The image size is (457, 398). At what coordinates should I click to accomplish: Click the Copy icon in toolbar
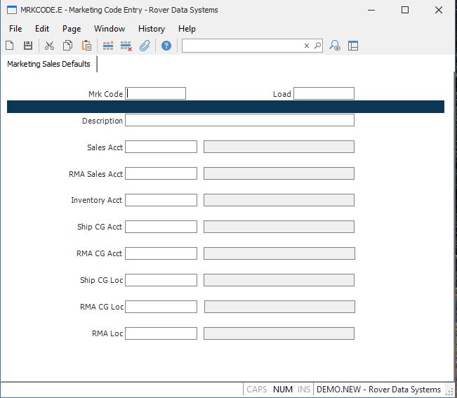click(x=68, y=46)
